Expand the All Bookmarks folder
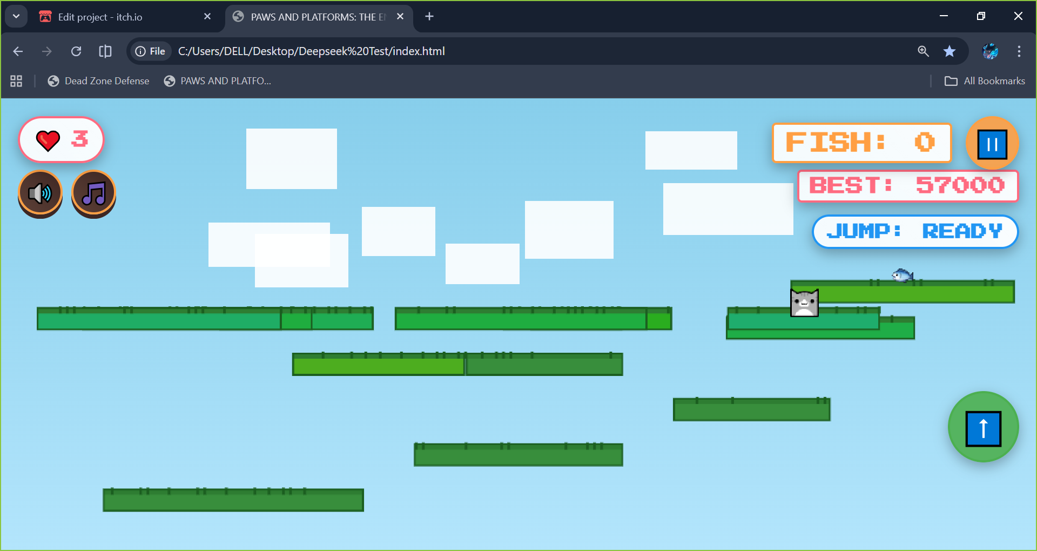1037x551 pixels. coord(985,81)
